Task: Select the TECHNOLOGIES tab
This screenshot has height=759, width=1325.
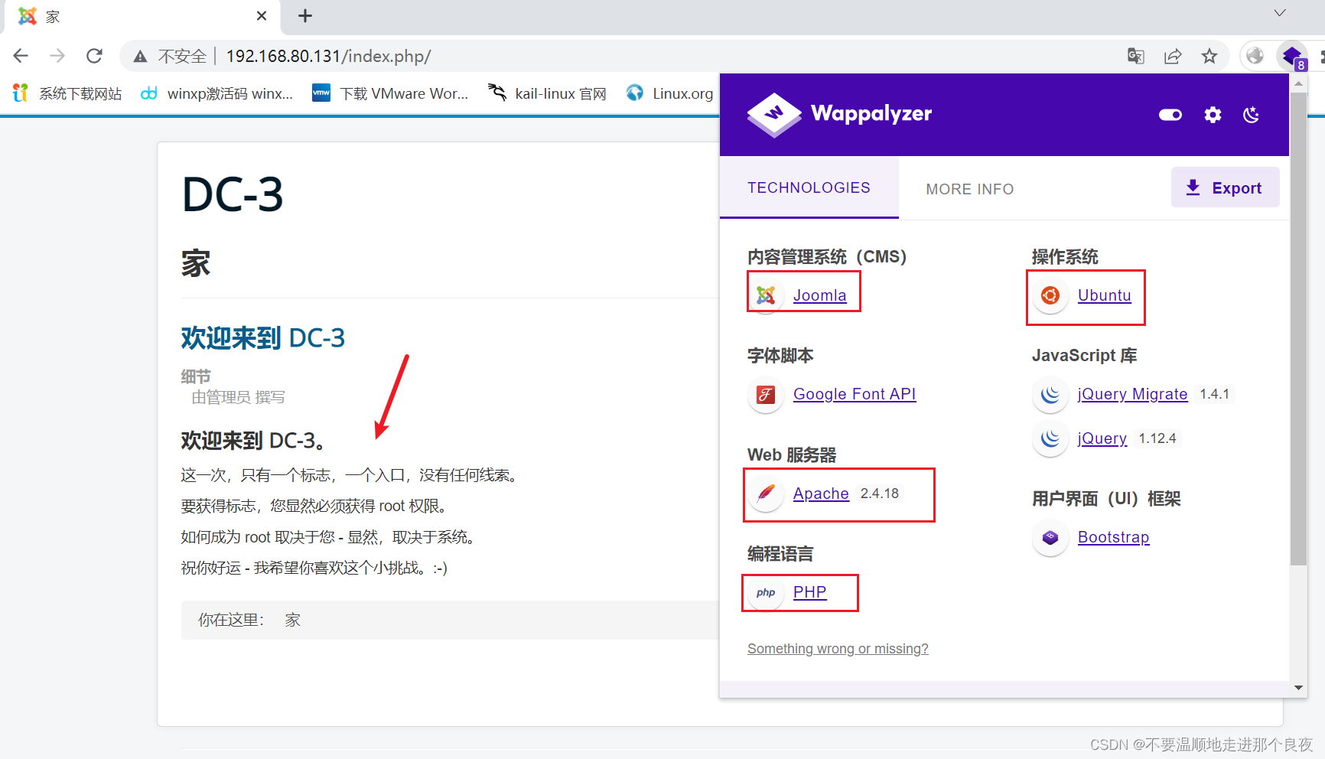Action: [809, 187]
